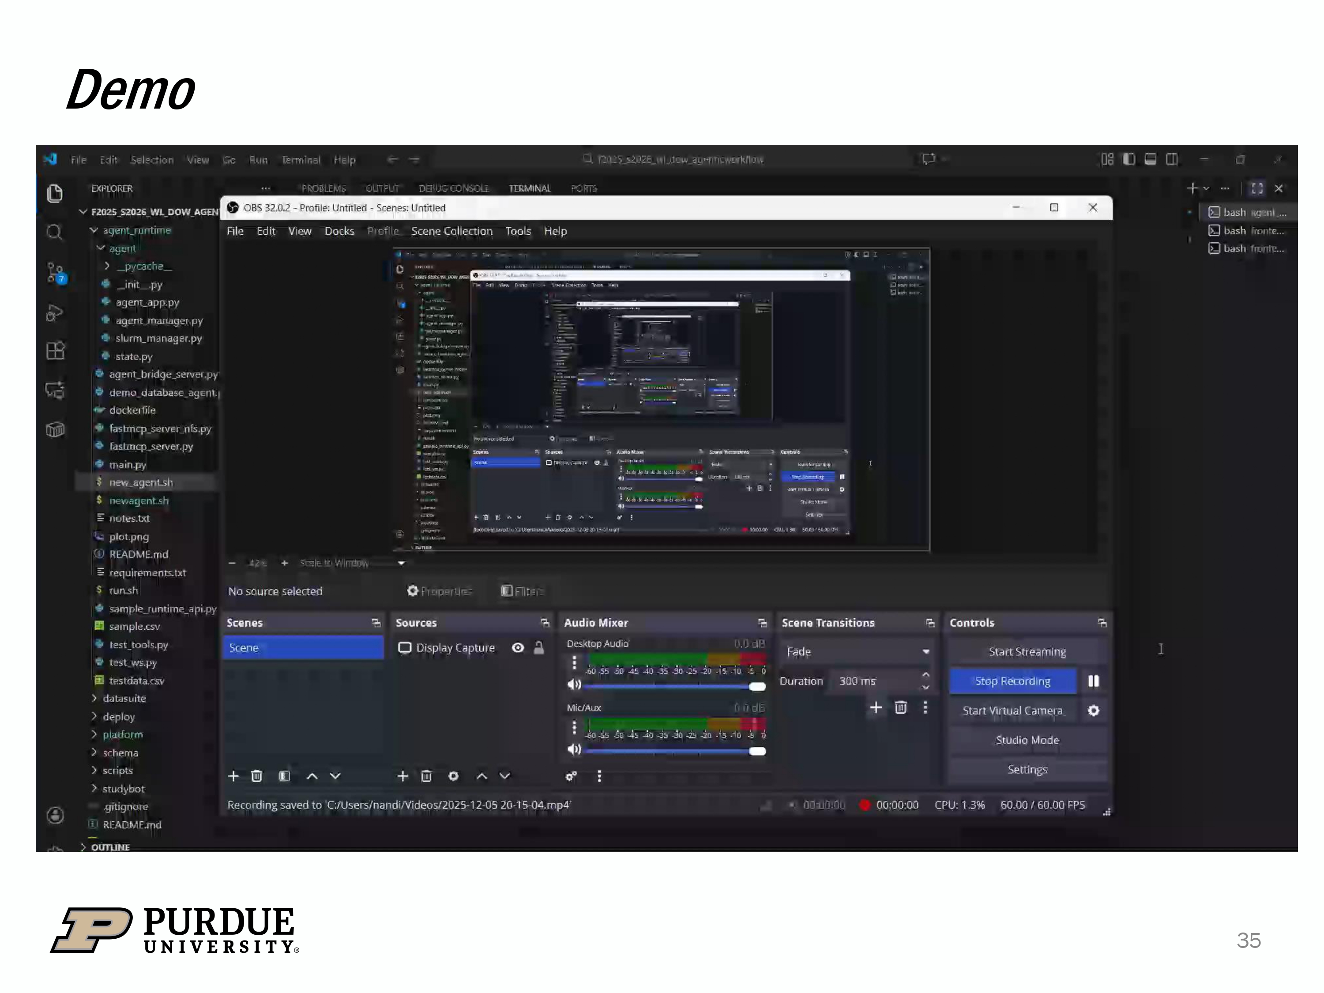Toggle Display Capture visibility eye
1324x993 pixels.
pos(518,647)
